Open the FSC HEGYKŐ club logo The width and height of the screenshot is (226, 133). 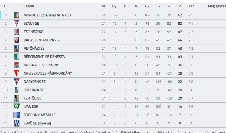(17, 32)
